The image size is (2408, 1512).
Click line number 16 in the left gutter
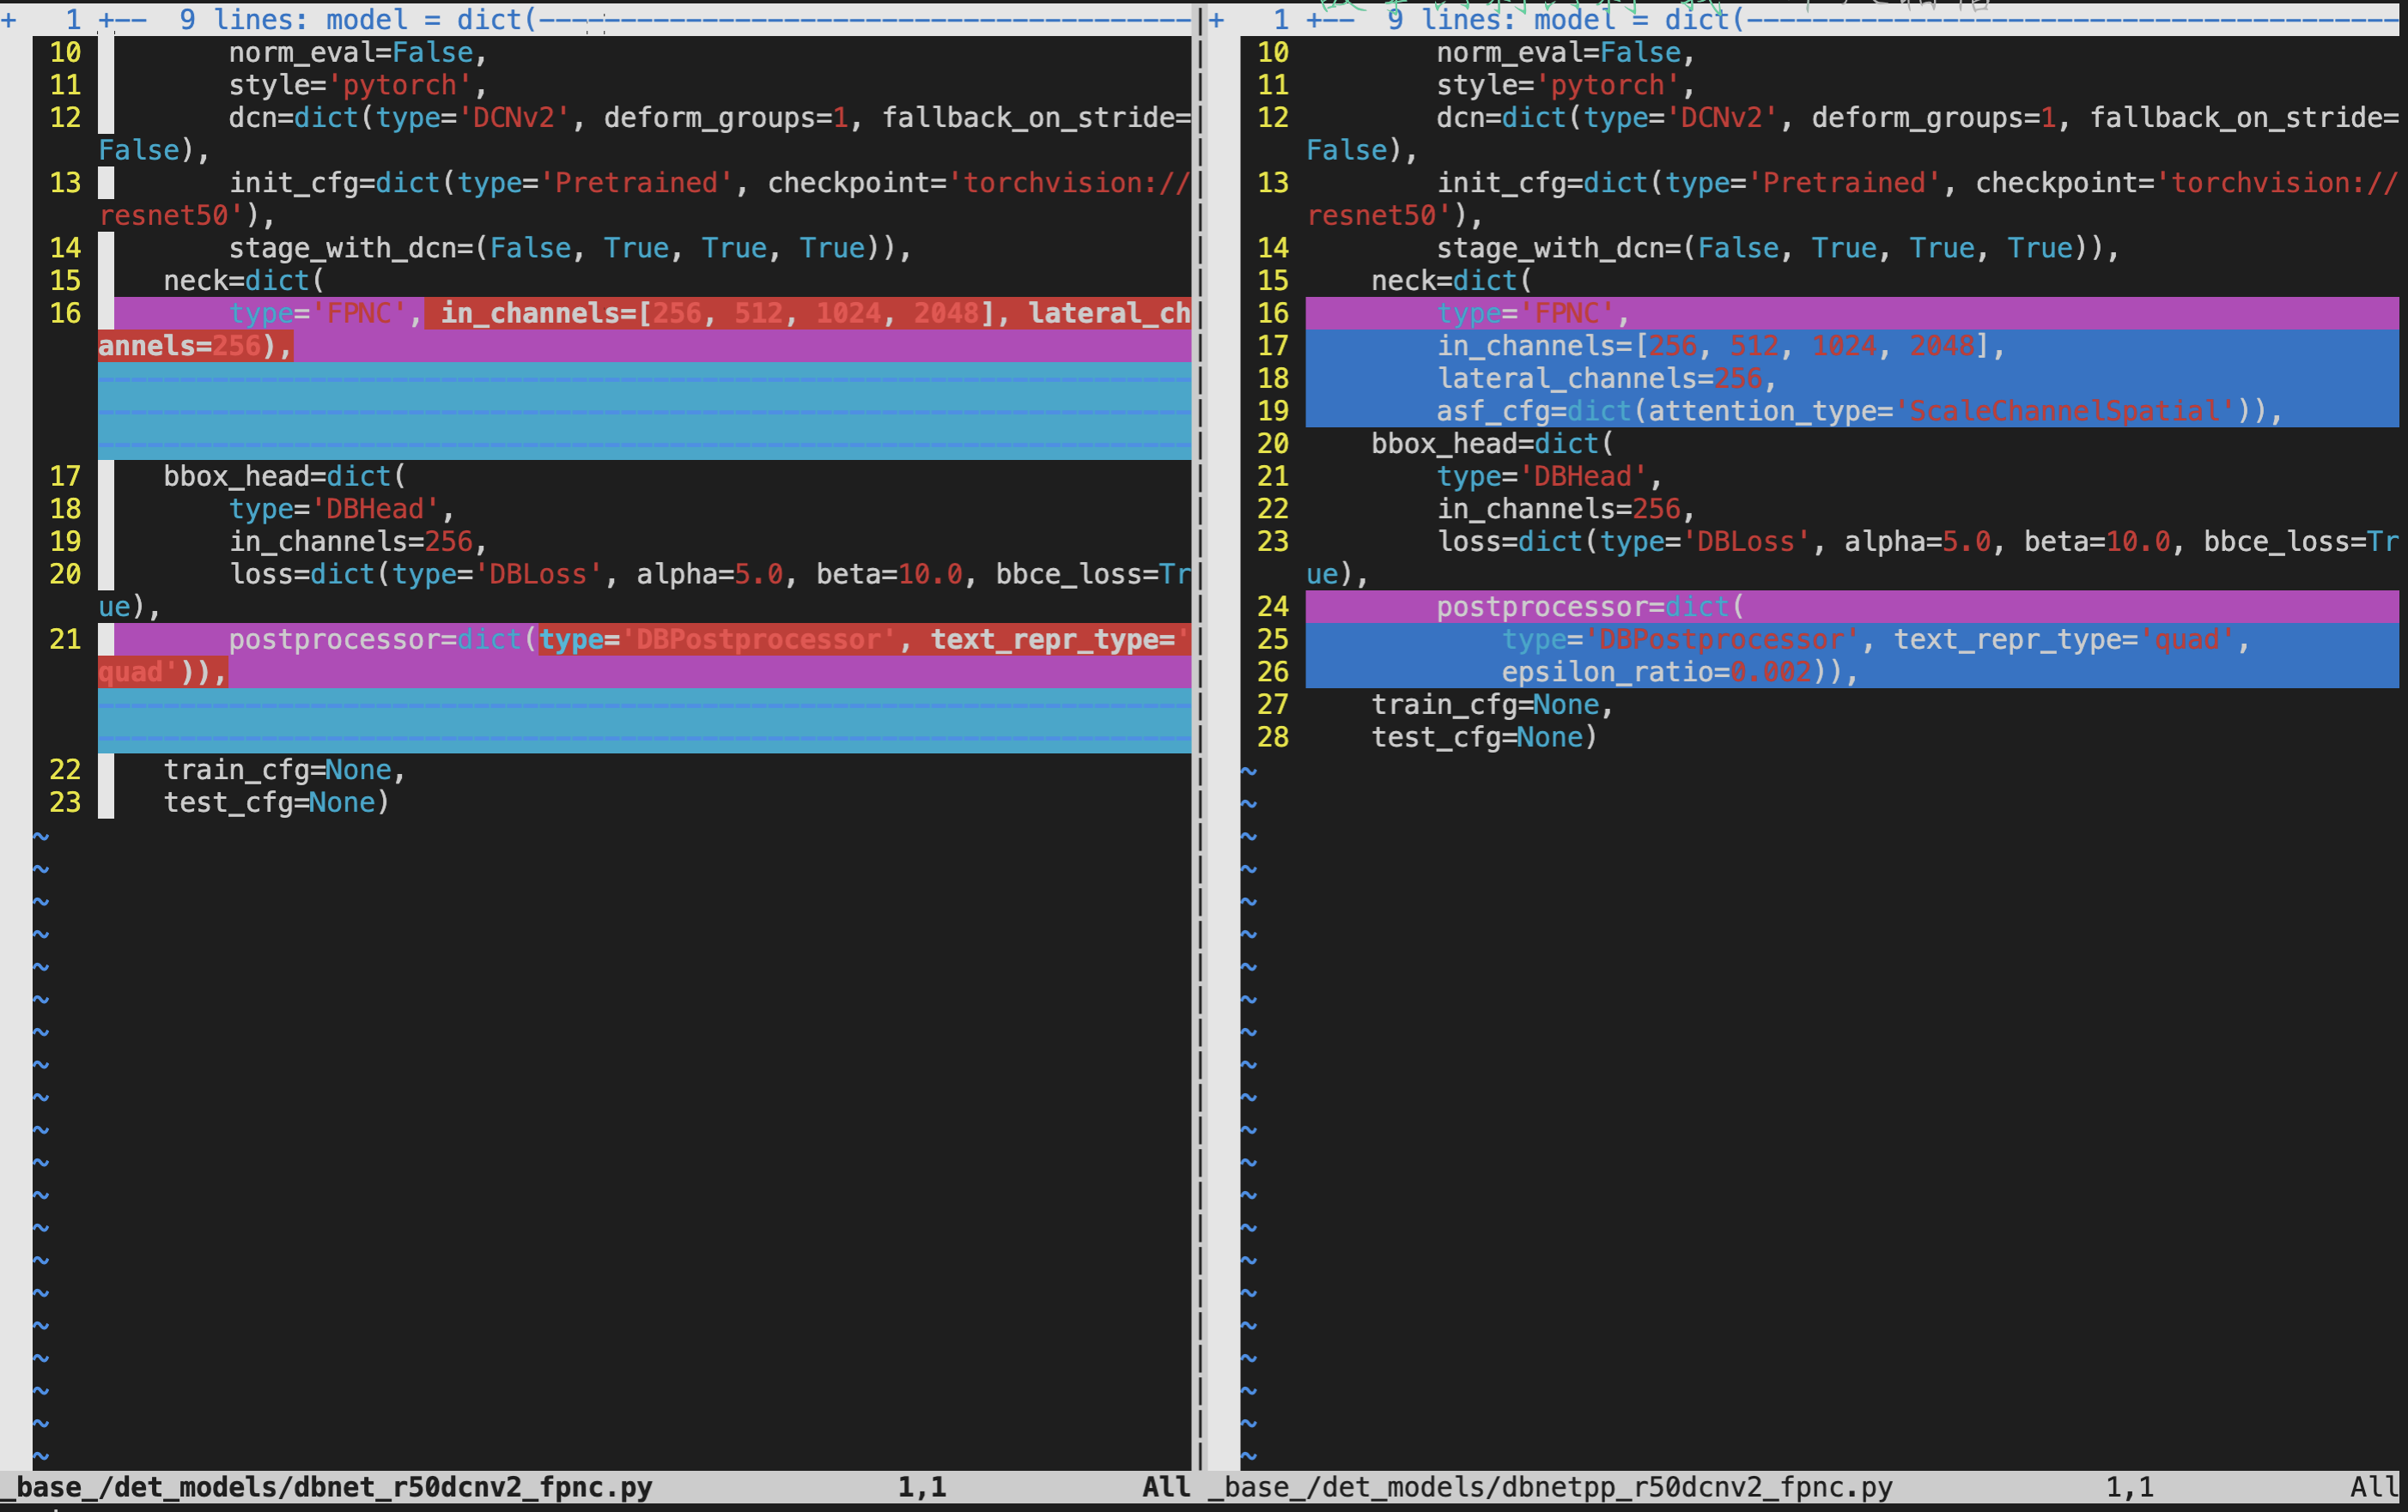(64, 313)
